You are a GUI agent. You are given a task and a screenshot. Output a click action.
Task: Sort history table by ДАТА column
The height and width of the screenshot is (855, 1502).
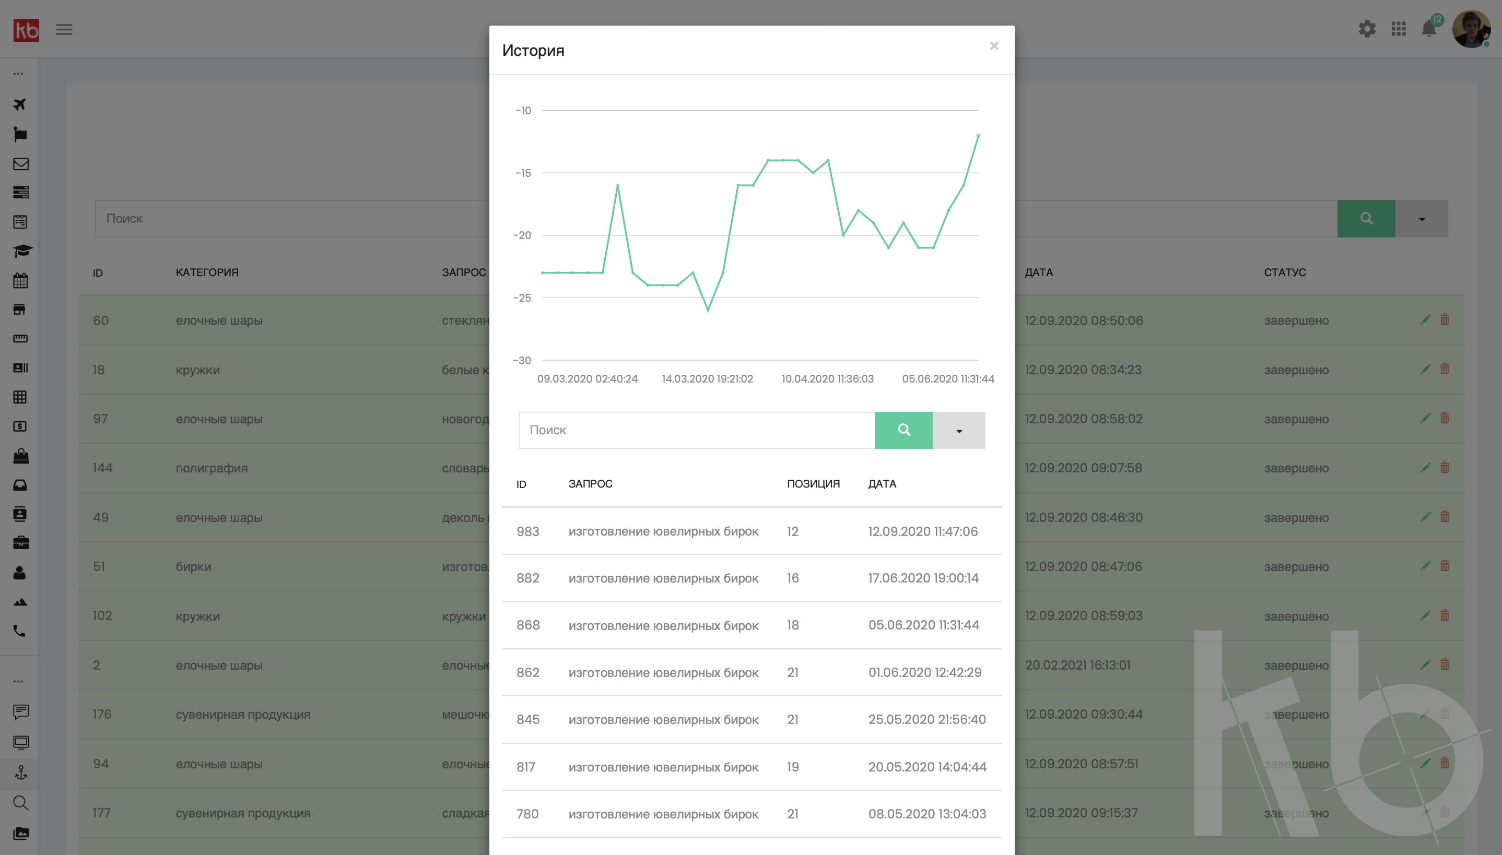point(882,484)
